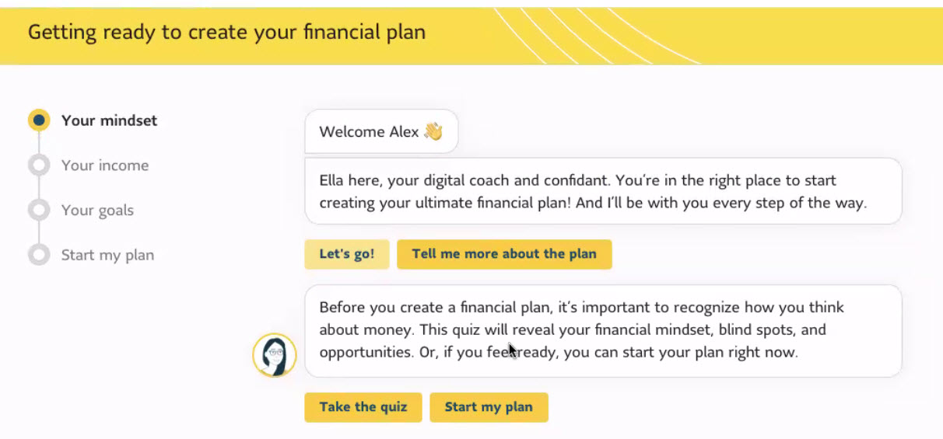Click the page header title text
The width and height of the screenshot is (943, 439).
(x=226, y=33)
